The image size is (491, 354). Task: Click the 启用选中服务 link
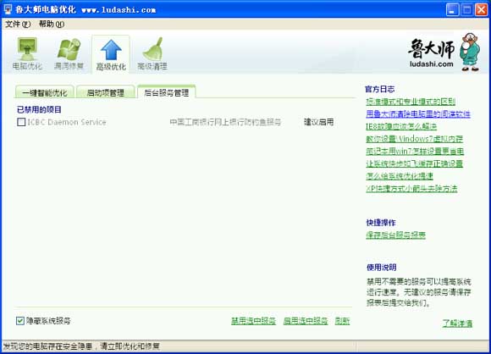click(x=306, y=321)
